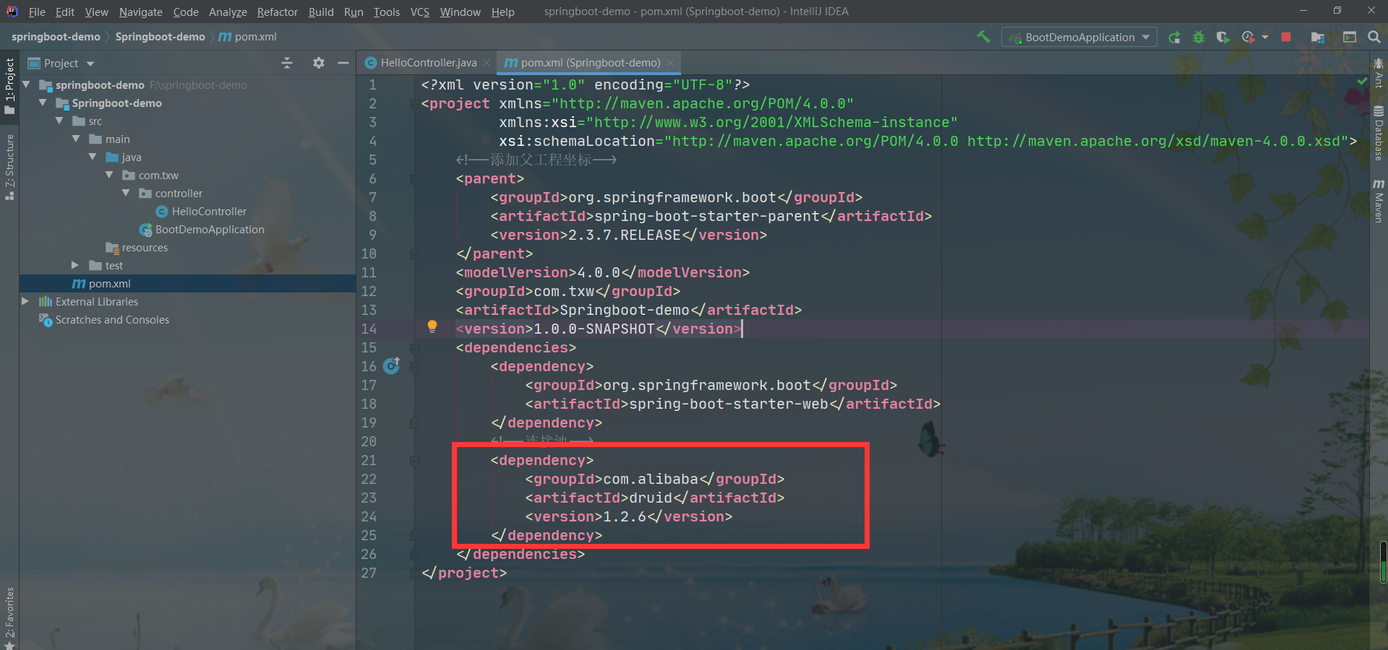The width and height of the screenshot is (1388, 650).
Task: Collapse the main folder
Action: (76, 139)
